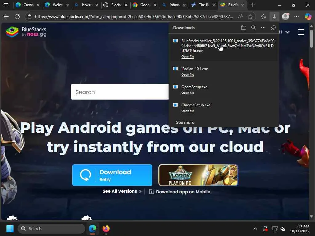The width and height of the screenshot is (315, 236).
Task: Click See more in Downloads panel
Action: pos(185,122)
